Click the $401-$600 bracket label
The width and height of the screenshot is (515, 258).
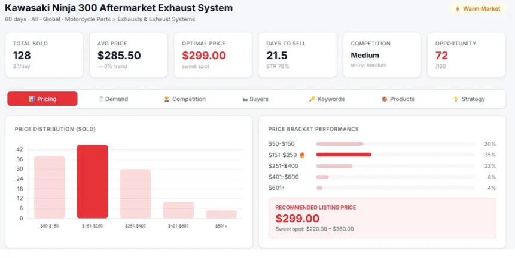pos(284,177)
